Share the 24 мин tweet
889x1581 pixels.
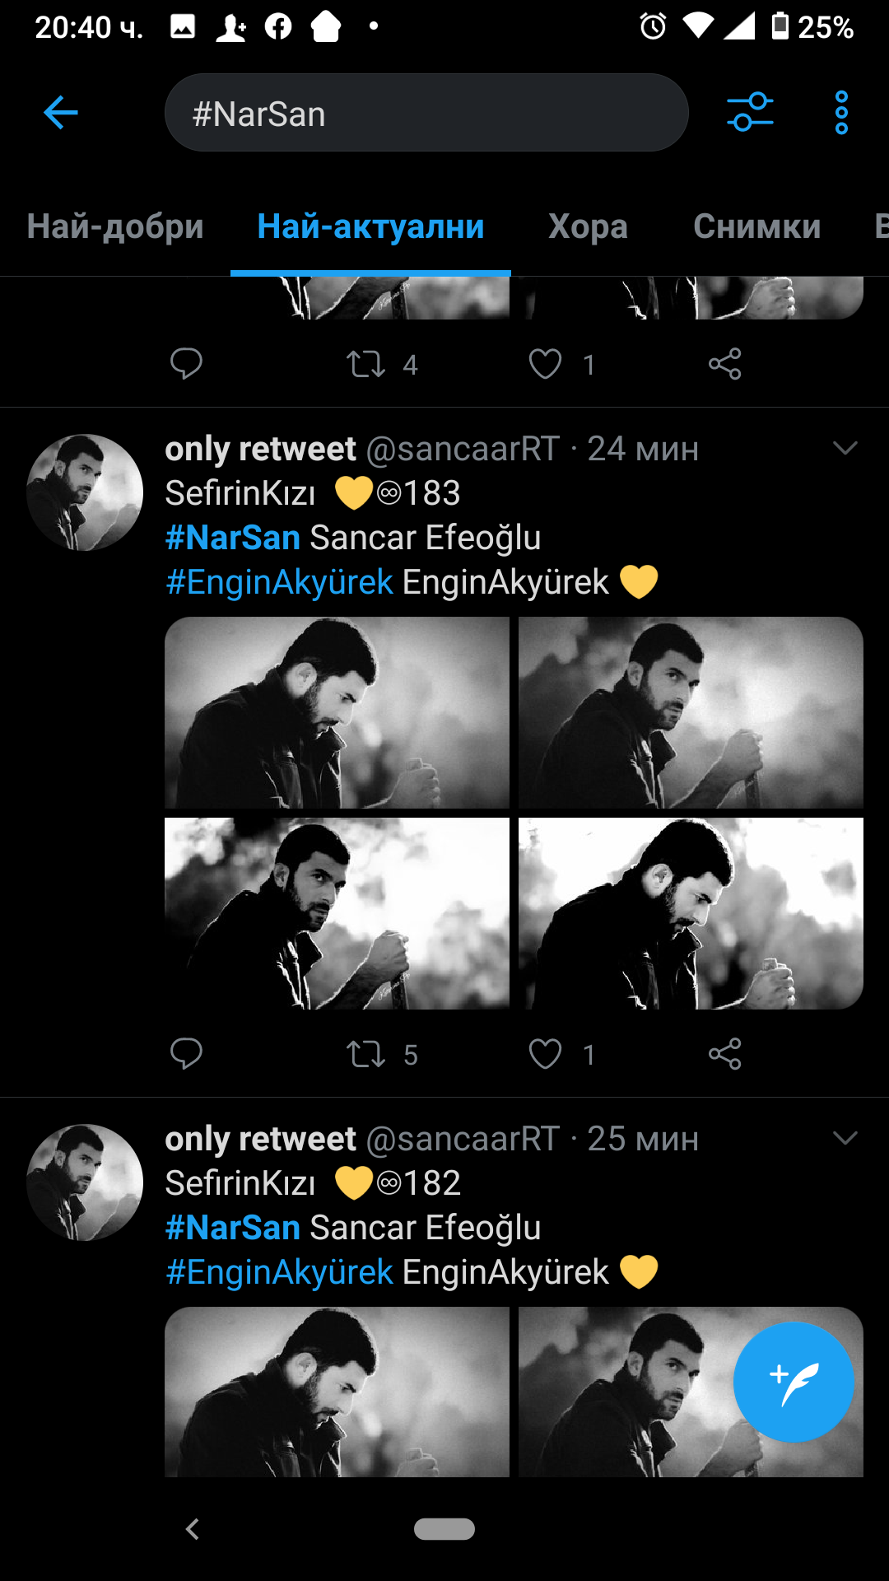(x=724, y=1054)
